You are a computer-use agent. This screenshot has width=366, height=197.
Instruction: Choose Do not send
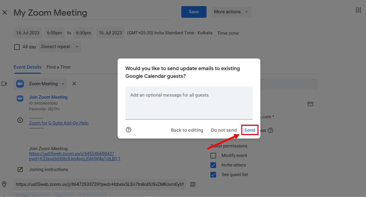[224, 130]
